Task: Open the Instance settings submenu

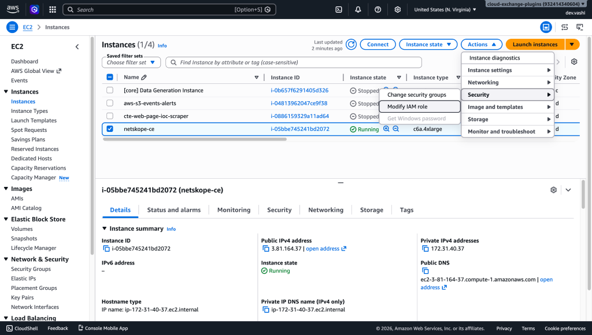Action: coord(508,70)
